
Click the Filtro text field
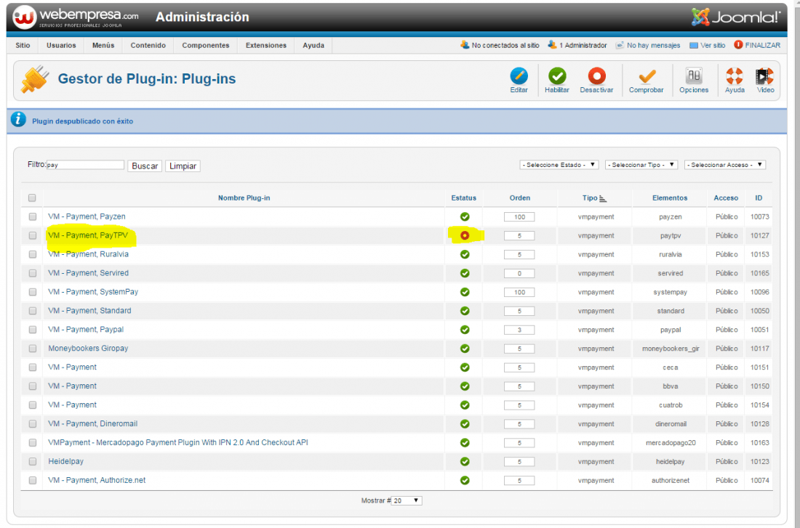pyautogui.click(x=85, y=165)
